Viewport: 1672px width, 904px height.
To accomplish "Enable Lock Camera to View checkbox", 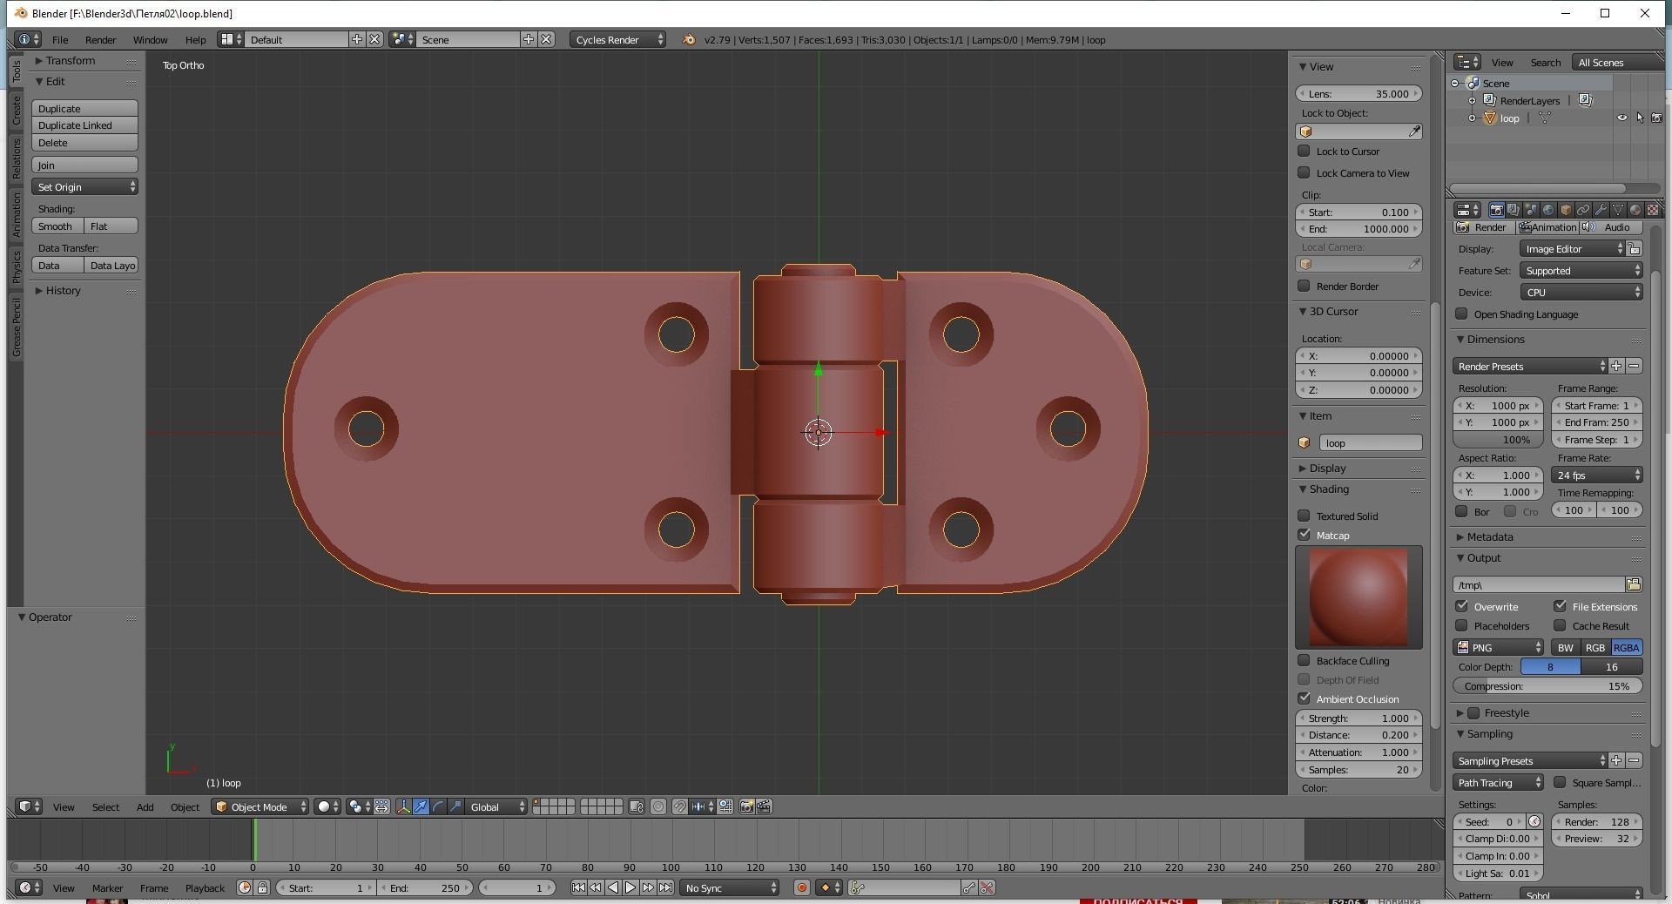I will pos(1304,172).
